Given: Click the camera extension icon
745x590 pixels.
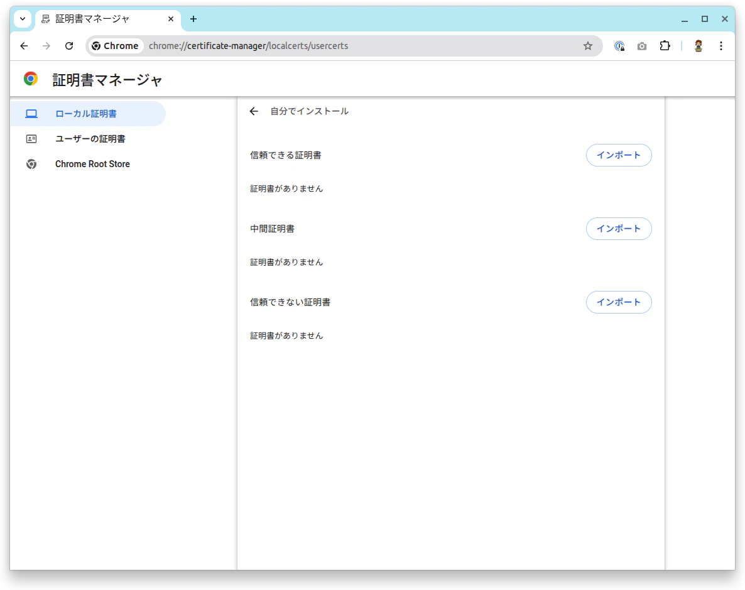Looking at the screenshot, I should click(642, 46).
